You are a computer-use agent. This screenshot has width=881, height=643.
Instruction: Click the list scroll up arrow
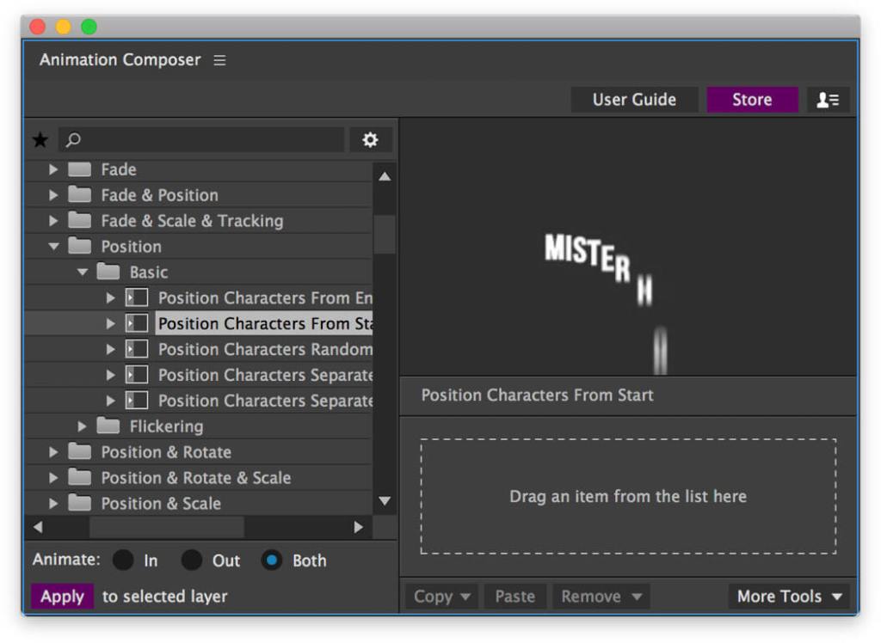pos(385,176)
